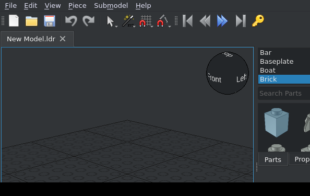Select the Brick parts category
This screenshot has width=310, height=196.
284,79
